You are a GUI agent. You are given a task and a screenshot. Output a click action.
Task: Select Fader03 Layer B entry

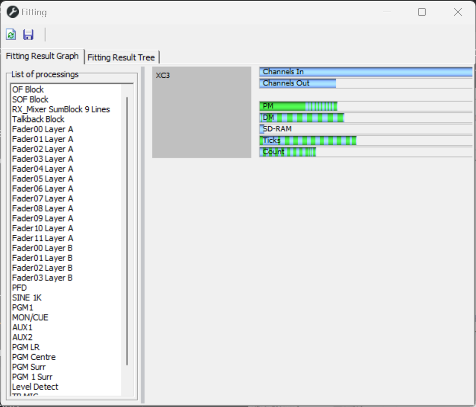point(43,278)
